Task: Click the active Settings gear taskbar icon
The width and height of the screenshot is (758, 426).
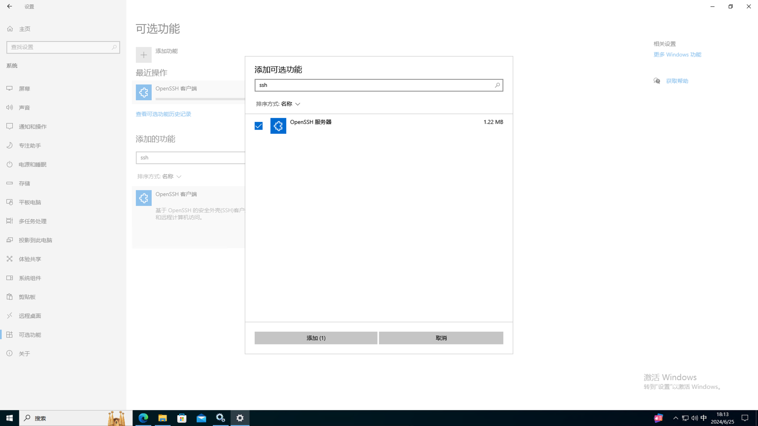Action: pyautogui.click(x=240, y=418)
